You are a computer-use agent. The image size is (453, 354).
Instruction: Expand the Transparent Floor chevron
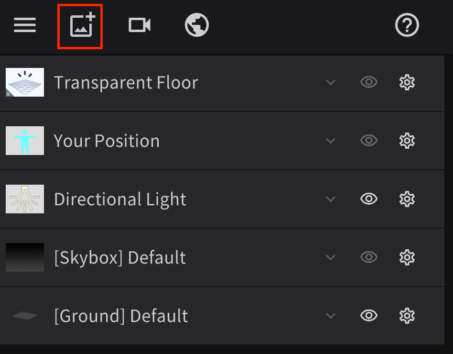pyautogui.click(x=330, y=82)
